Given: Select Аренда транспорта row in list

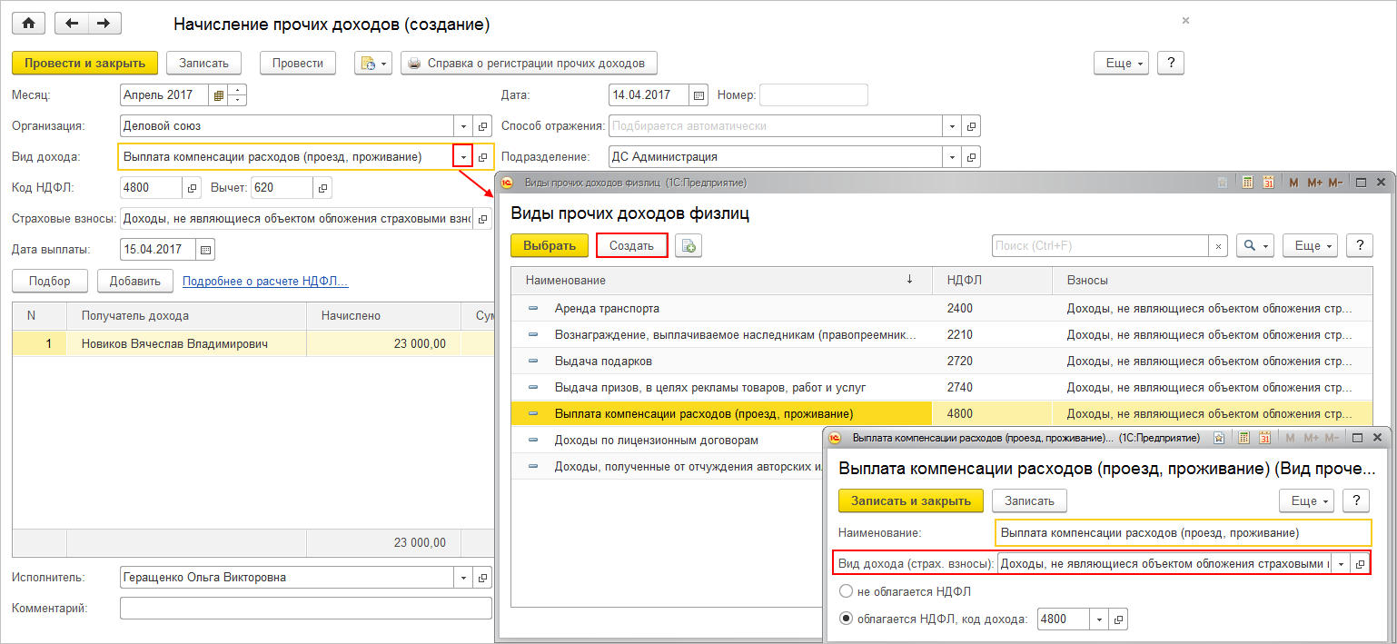Looking at the screenshot, I should 942,309.
